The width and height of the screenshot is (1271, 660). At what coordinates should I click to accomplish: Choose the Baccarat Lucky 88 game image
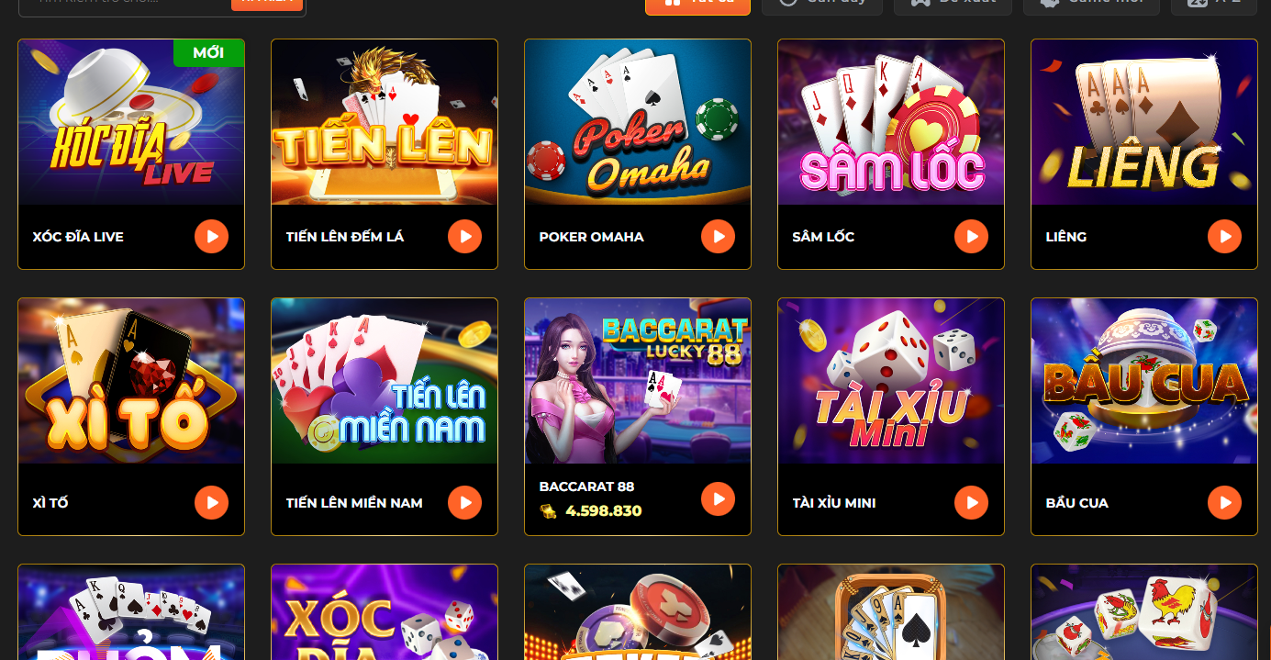point(638,381)
